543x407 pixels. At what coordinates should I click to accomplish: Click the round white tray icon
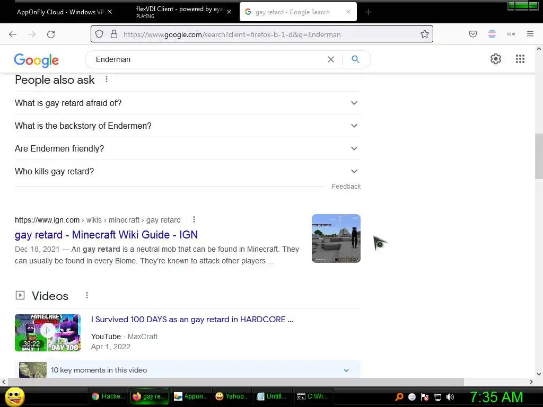pos(411,397)
